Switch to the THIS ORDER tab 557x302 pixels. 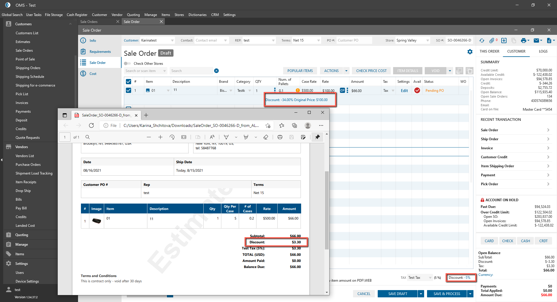(489, 51)
